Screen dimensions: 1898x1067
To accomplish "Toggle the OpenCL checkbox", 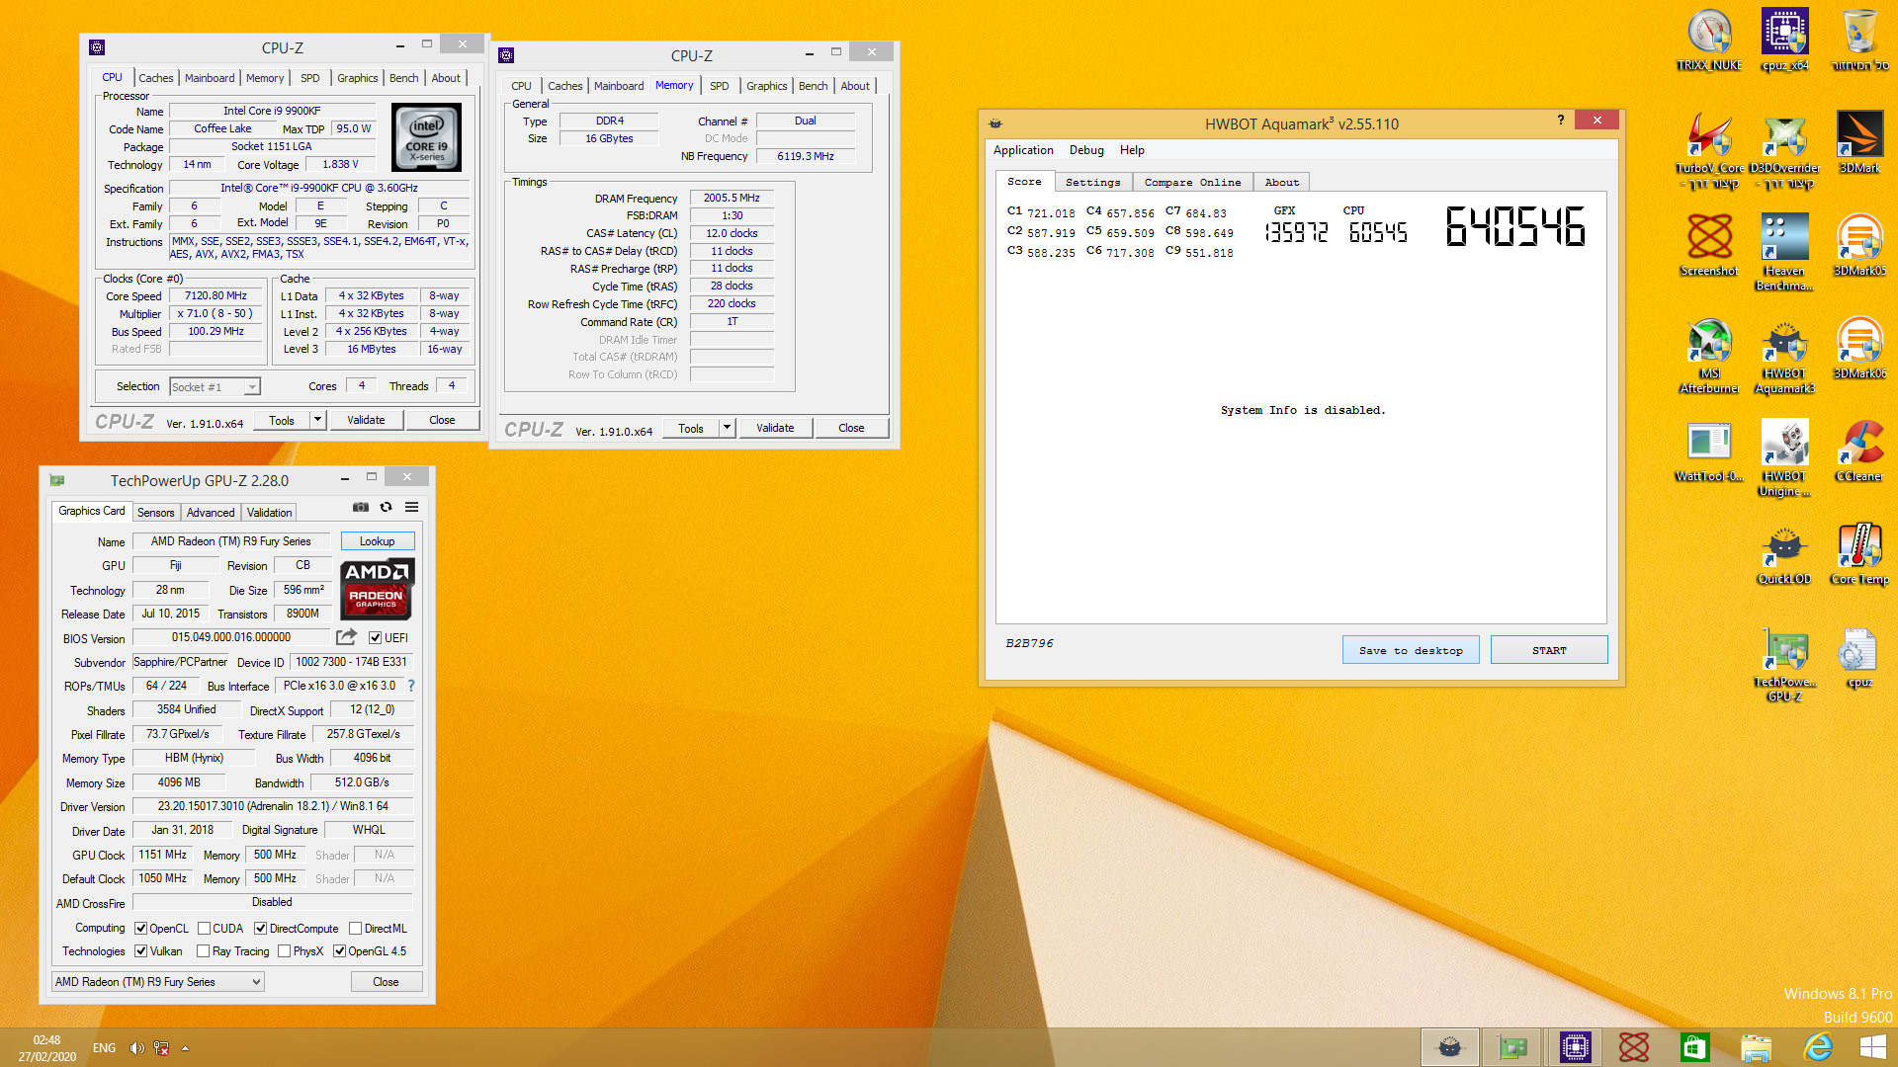I will 141,929.
